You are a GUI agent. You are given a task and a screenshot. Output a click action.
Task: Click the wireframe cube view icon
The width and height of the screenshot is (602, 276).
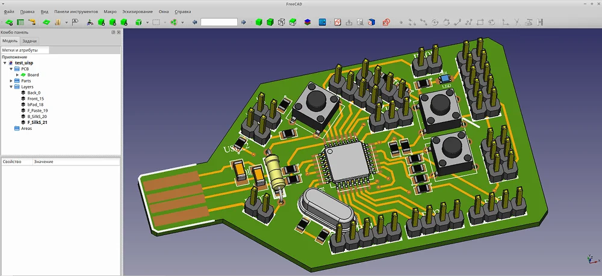pyautogui.click(x=281, y=22)
